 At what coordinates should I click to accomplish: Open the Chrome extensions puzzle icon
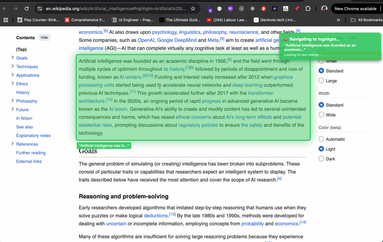click(308, 8)
